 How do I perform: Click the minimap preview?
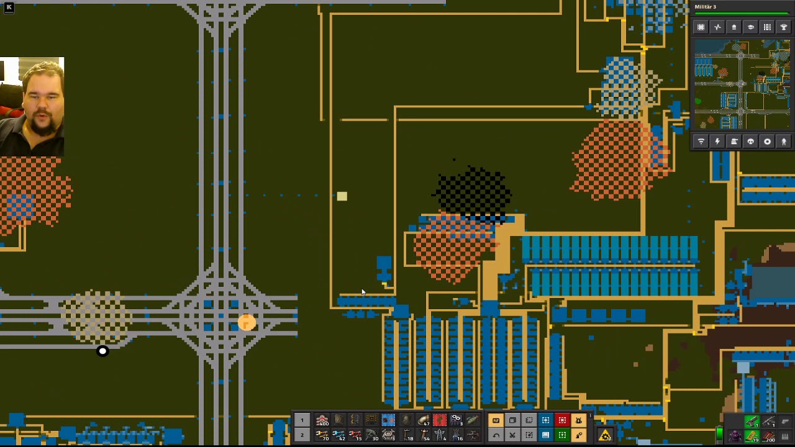tap(742, 84)
